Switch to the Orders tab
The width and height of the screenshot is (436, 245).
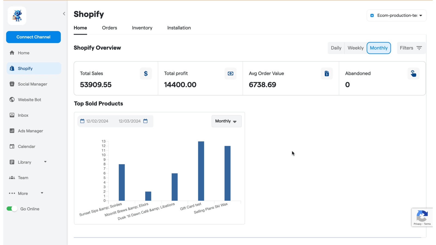click(x=110, y=28)
